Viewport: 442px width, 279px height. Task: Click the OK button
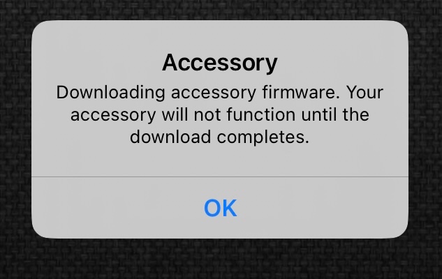220,208
